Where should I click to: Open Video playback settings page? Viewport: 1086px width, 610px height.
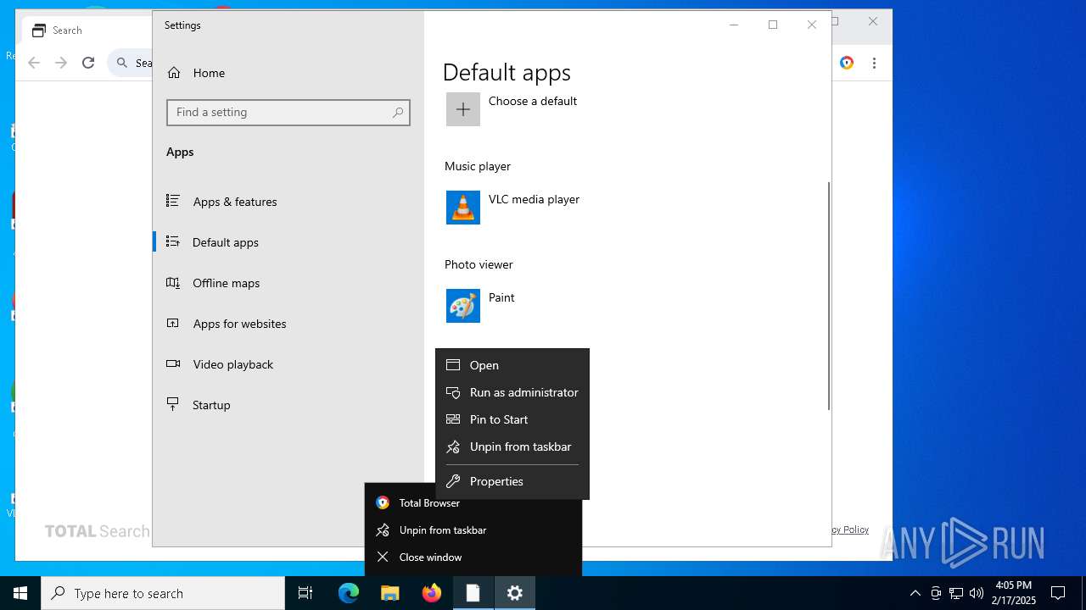point(288,364)
